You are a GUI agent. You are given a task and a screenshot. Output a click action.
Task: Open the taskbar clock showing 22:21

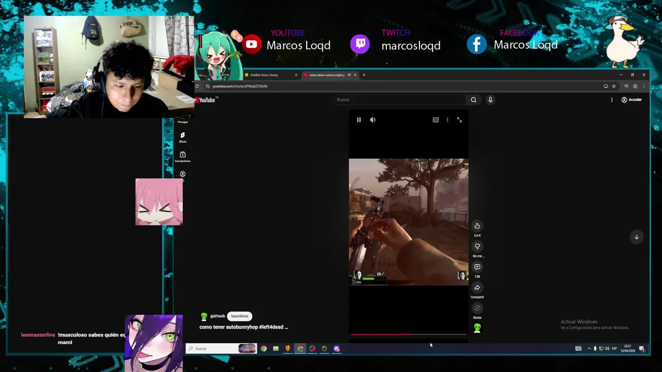point(628,349)
